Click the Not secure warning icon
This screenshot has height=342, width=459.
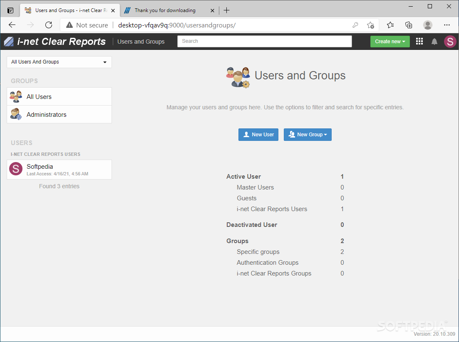pos(69,25)
